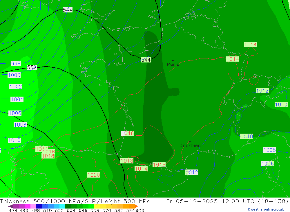Click the Dourbies city label
Screen dimensions: 290x212
190,145
